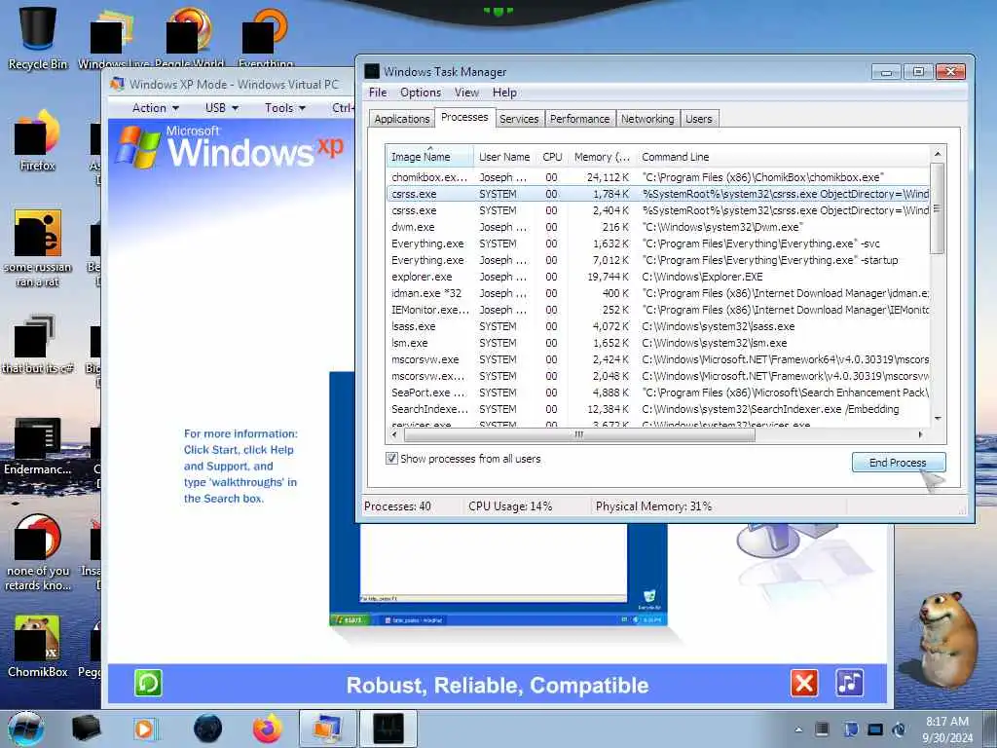This screenshot has height=748, width=997.
Task: Click the clock showing 8:17 AM
Action: pos(946,722)
